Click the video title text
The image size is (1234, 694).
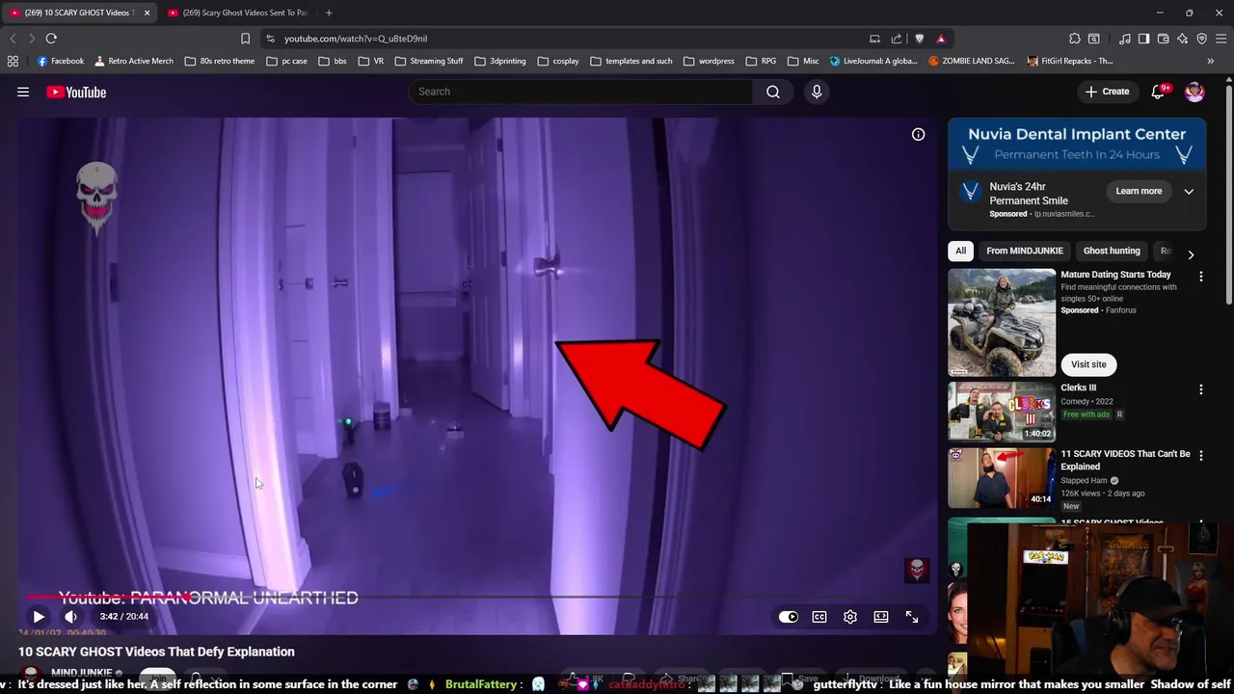tap(156, 652)
